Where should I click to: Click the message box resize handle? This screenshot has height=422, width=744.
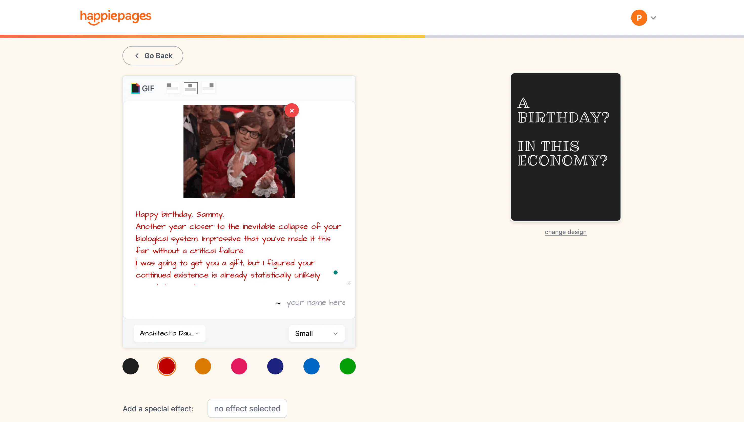(348, 283)
